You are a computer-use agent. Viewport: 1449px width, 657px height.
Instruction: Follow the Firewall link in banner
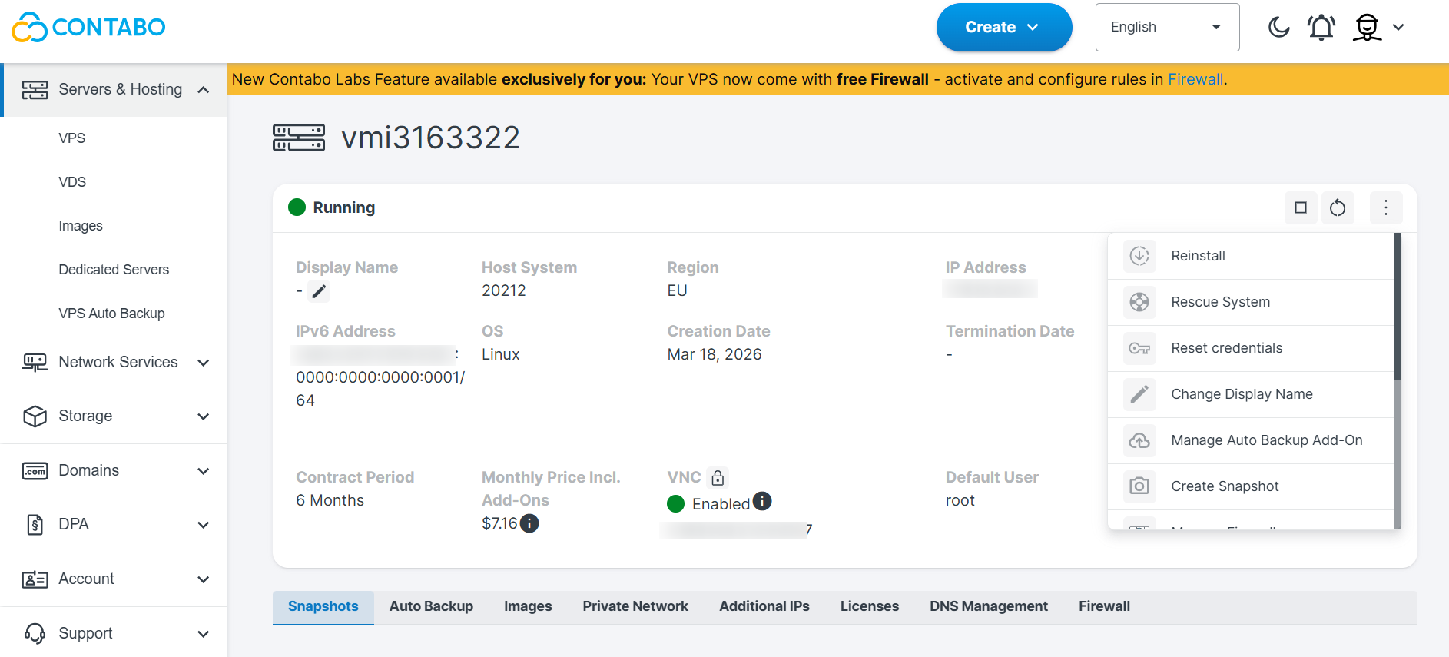pyautogui.click(x=1195, y=79)
